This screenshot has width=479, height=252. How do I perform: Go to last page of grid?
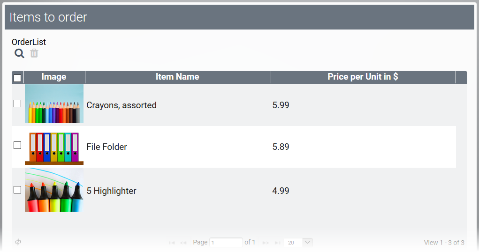pyautogui.click(x=277, y=243)
